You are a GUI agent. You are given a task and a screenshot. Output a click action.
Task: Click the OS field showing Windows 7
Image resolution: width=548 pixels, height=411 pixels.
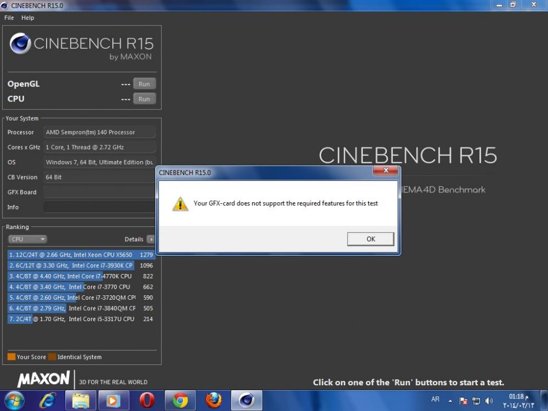coord(100,162)
